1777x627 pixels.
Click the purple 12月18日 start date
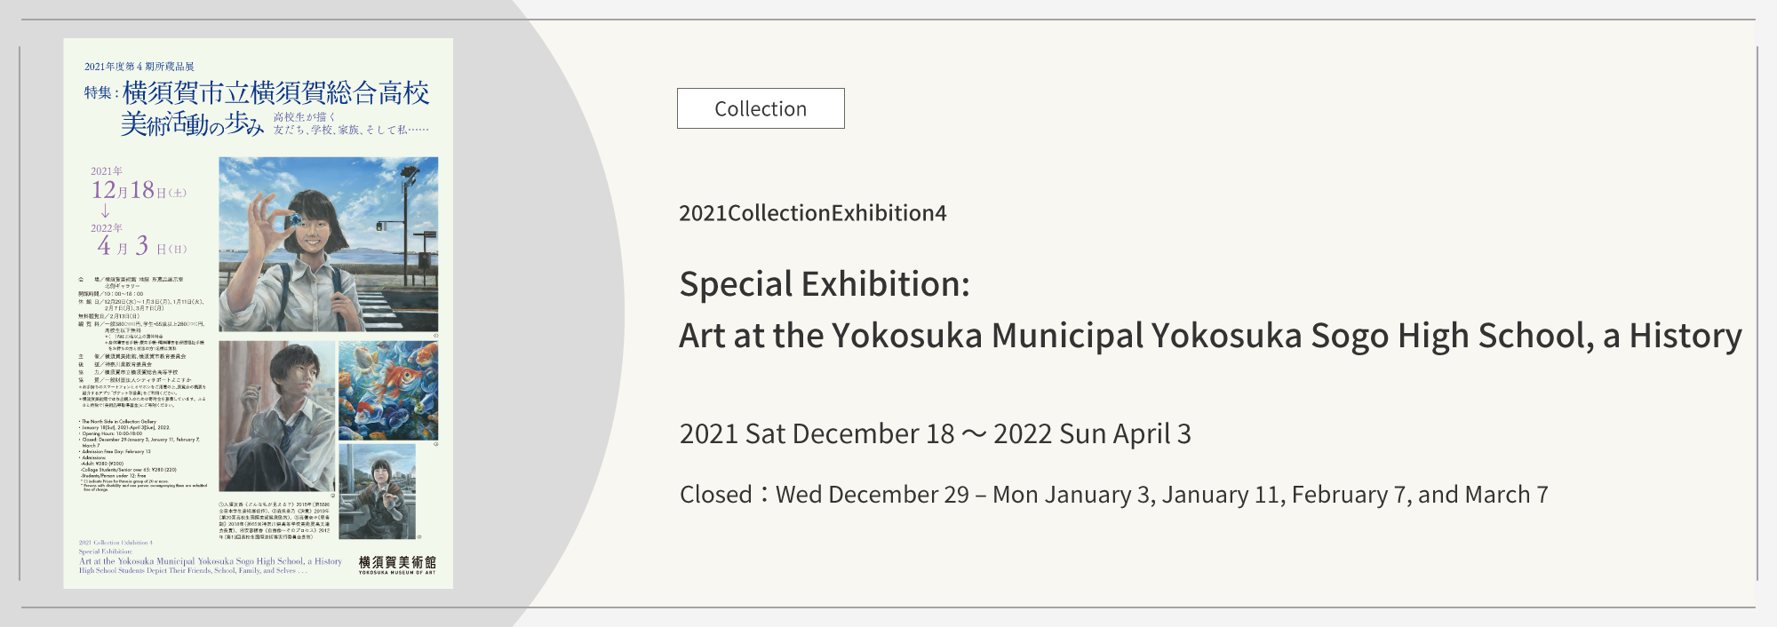click(138, 190)
